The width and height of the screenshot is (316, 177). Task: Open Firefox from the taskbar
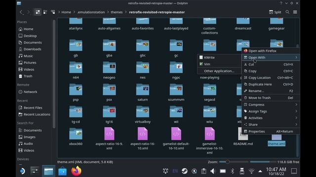tap(76, 171)
